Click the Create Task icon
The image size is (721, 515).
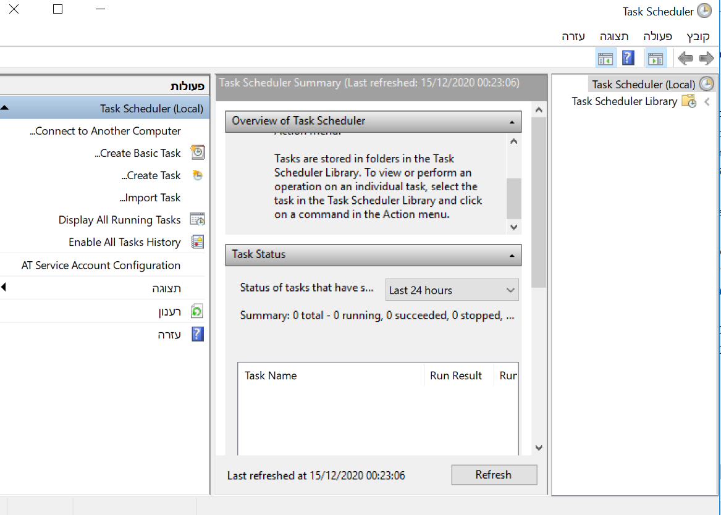pyautogui.click(x=198, y=175)
